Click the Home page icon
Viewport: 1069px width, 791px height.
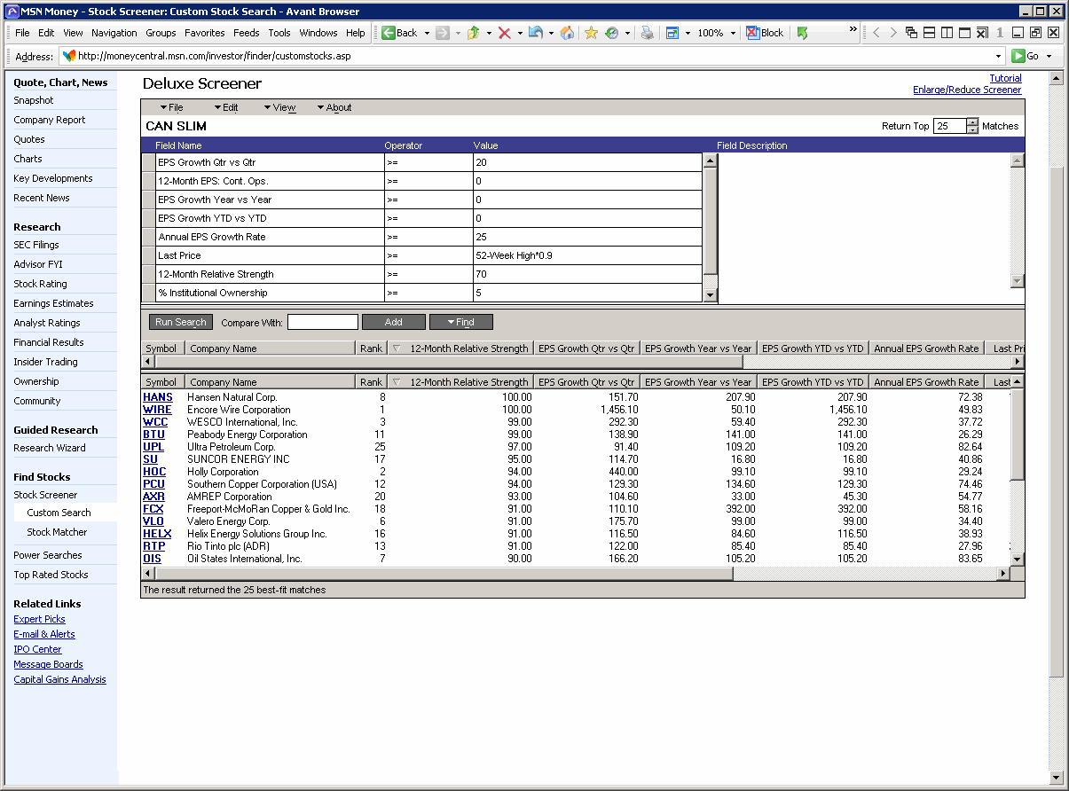click(567, 33)
